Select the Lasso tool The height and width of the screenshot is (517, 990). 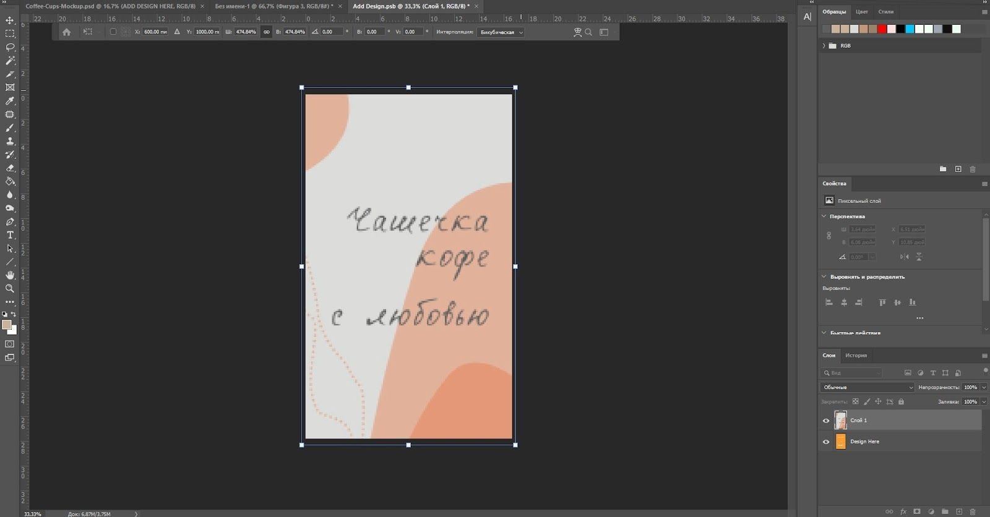pyautogui.click(x=10, y=47)
